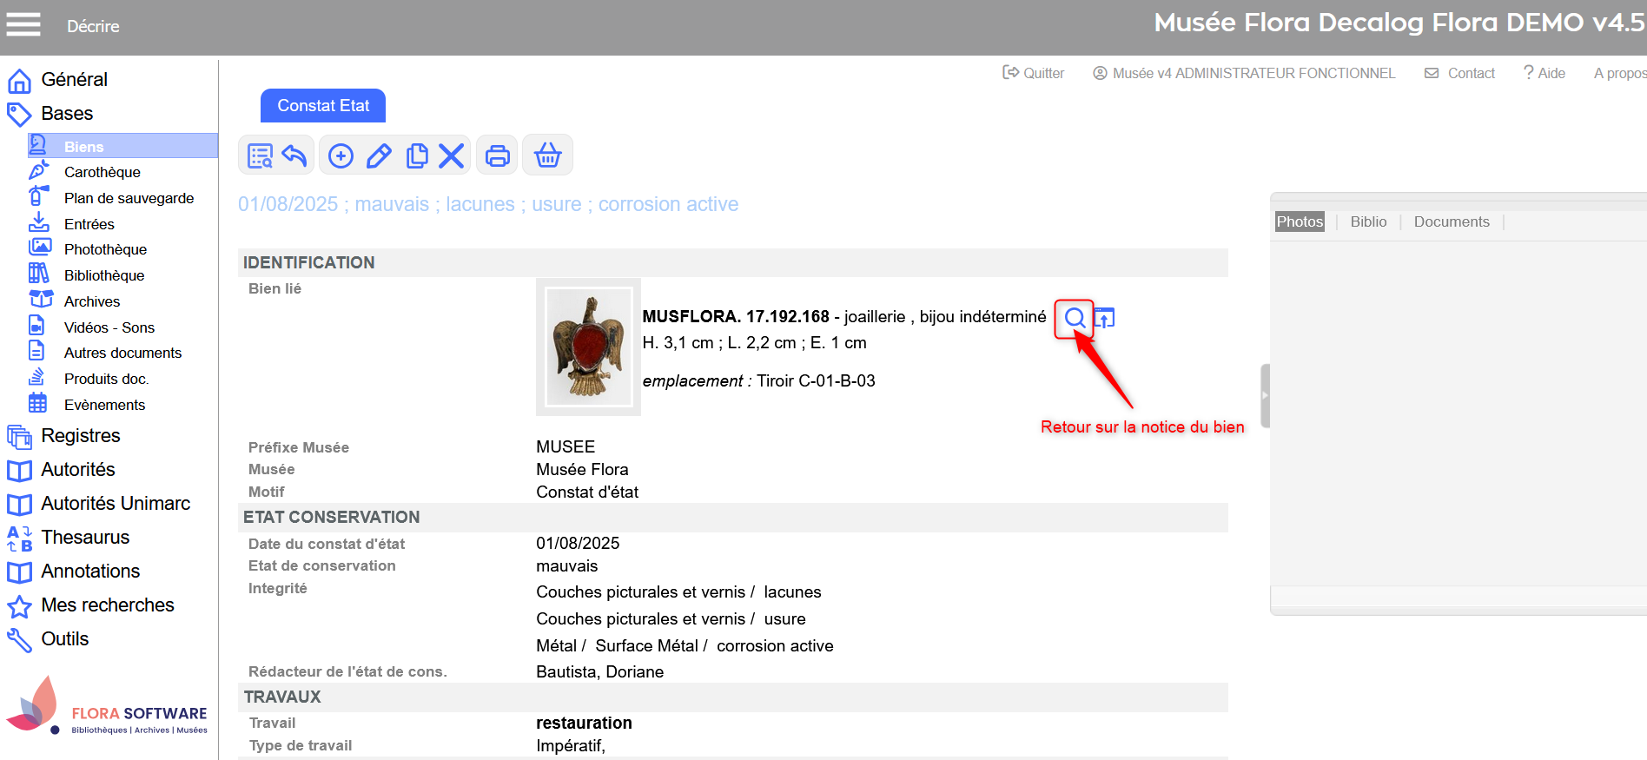Expand the Registres sidebar section

pyautogui.click(x=80, y=436)
